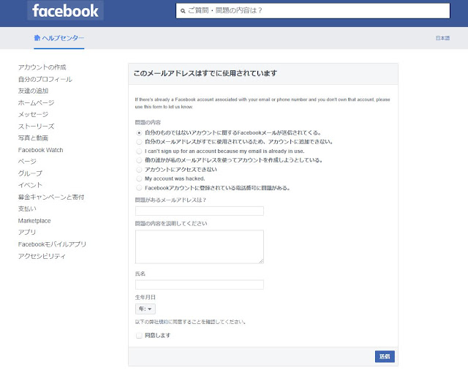Select radio My account was hacked

coord(139,178)
